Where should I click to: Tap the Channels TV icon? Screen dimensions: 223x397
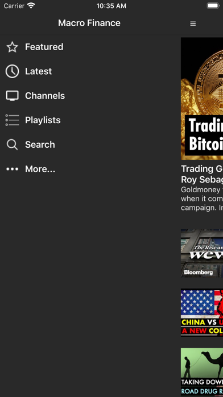[x=12, y=96]
